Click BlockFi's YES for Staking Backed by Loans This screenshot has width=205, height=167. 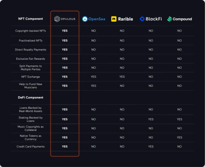click(151, 119)
